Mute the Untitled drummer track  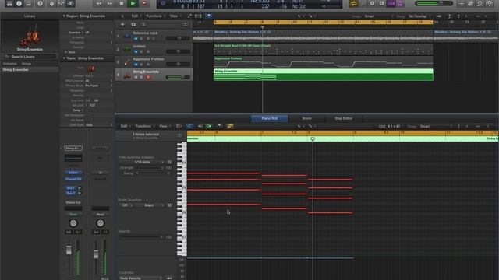click(x=136, y=52)
